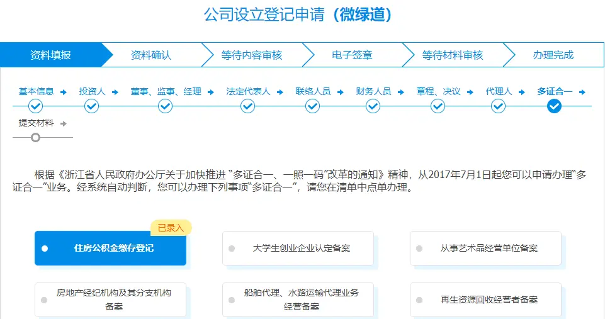Select the 资料填报 stage tab
Screen dimensions: 605x319
[x=50, y=55]
